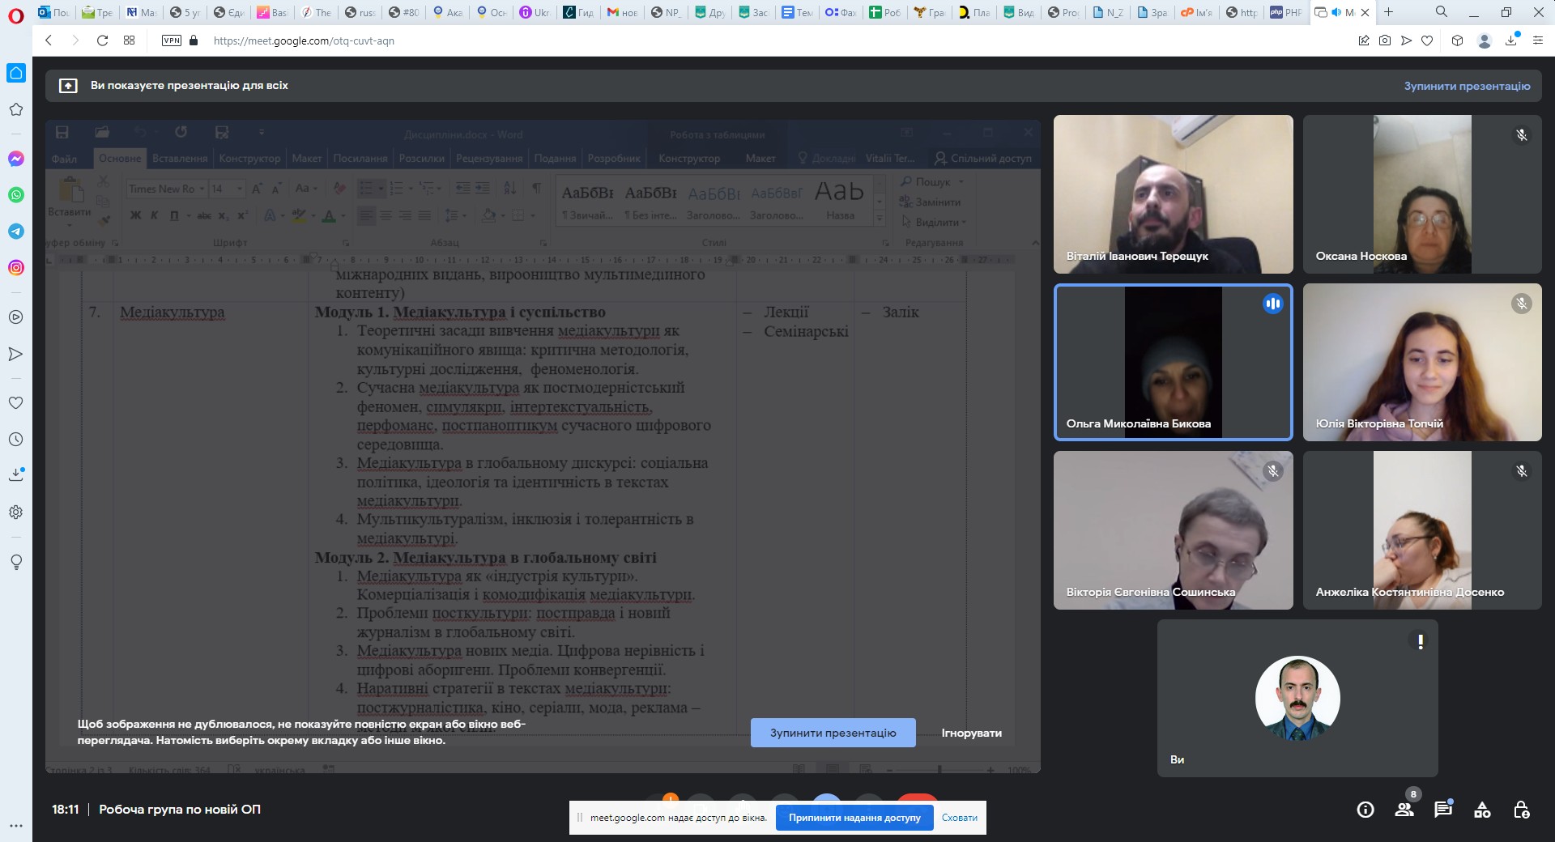Image resolution: width=1555 pixels, height=842 pixels.
Task: Open the downloads popup in the toolbar
Action: (x=1511, y=40)
